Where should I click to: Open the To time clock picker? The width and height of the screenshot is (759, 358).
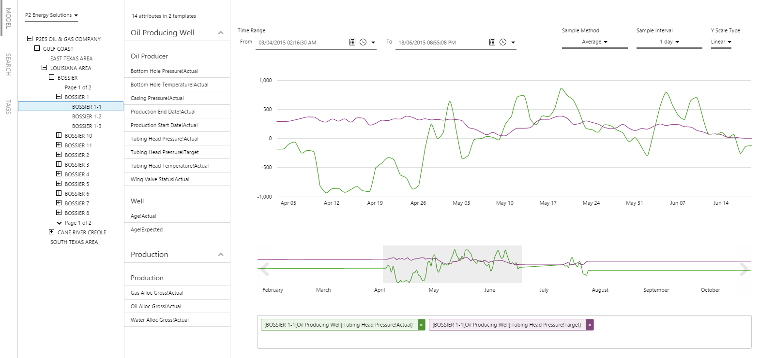tap(503, 43)
